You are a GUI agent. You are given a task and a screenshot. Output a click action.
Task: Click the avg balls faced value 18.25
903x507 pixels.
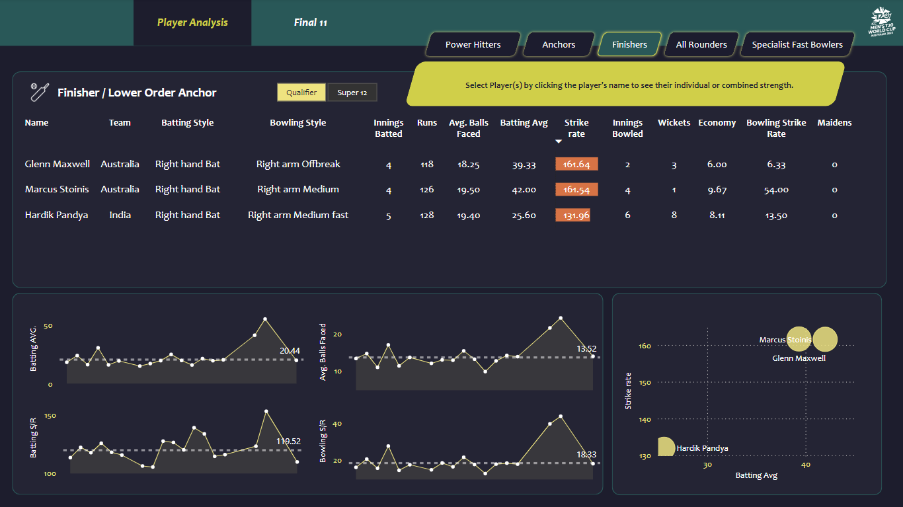pos(469,165)
